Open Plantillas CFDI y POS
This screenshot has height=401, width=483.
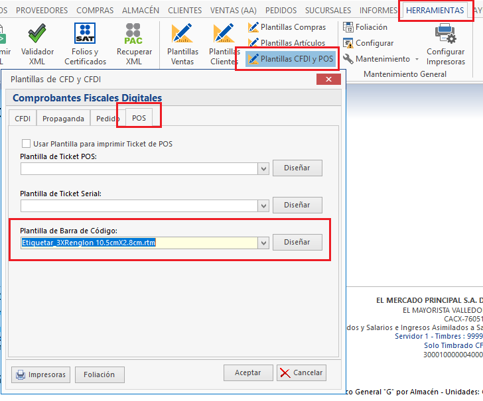pyautogui.click(x=291, y=59)
